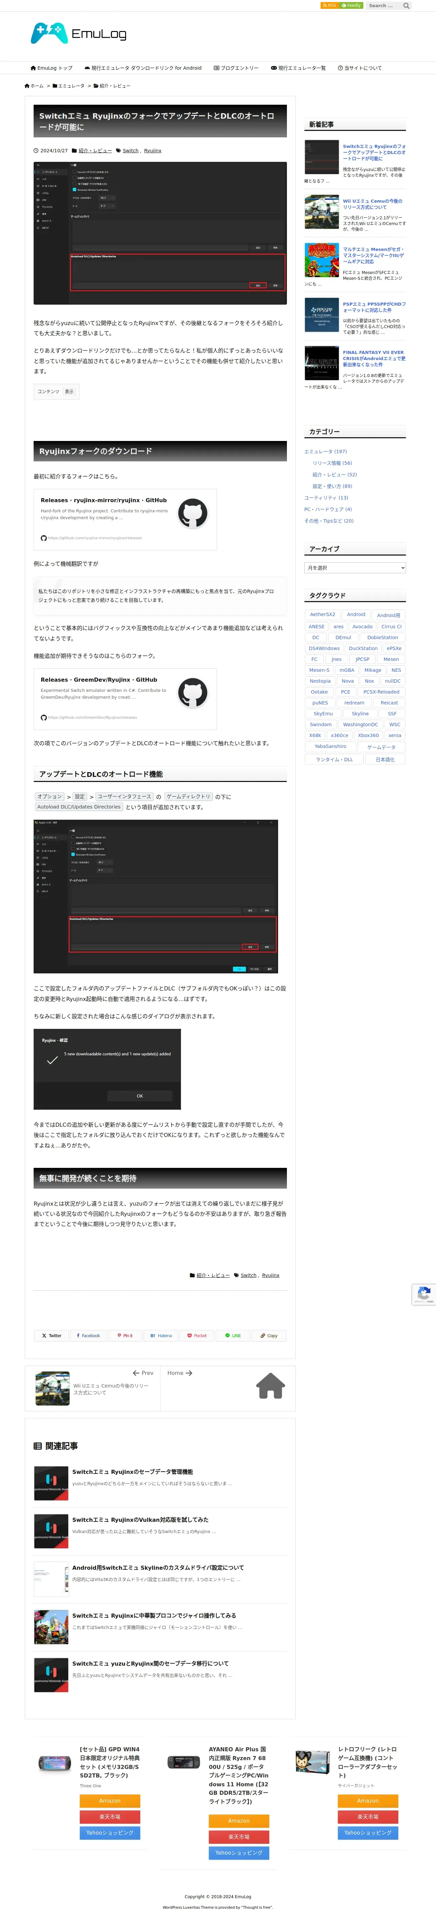Open 現行エミュレータ一覧 menu item
Image resolution: width=436 pixels, height=1924 pixels.
(x=298, y=68)
